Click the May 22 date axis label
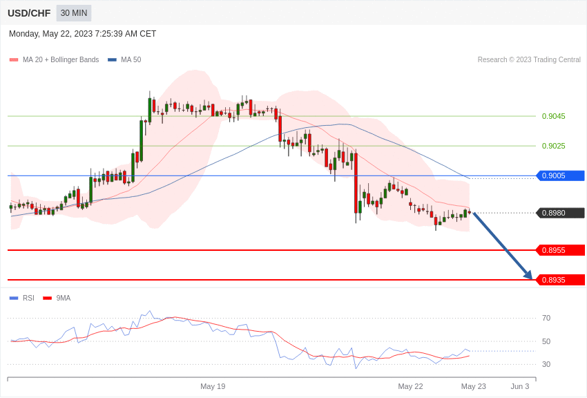The width and height of the screenshot is (587, 398). (410, 386)
